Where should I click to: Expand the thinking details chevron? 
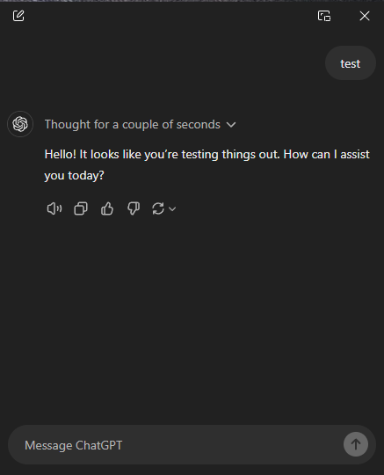(231, 125)
